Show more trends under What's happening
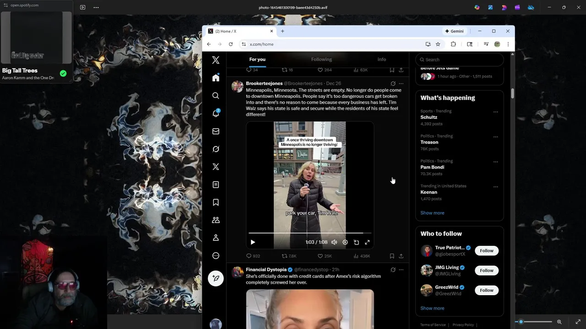The height and width of the screenshot is (329, 586). (x=432, y=213)
